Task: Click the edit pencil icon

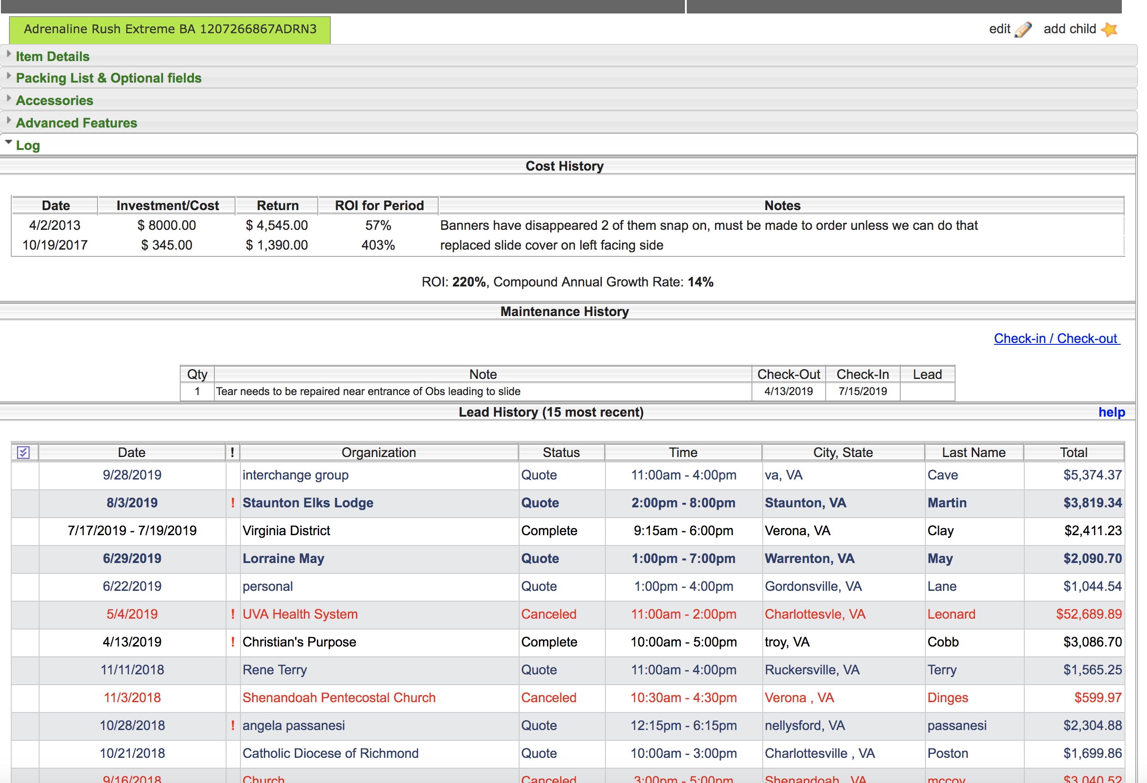Action: coord(1023,30)
